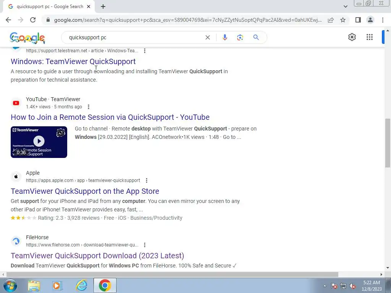Select the Chrome taskbar button
391x293 pixels.
tap(105, 285)
